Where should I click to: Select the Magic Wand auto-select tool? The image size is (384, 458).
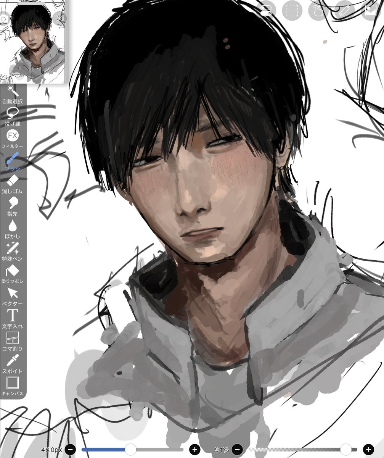13,94
